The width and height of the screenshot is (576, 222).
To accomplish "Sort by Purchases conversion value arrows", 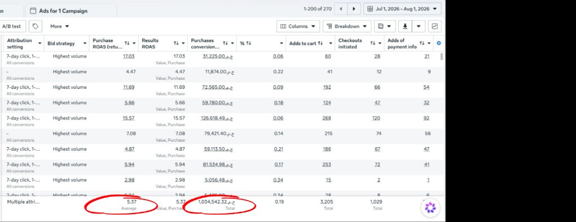I will (225, 43).
